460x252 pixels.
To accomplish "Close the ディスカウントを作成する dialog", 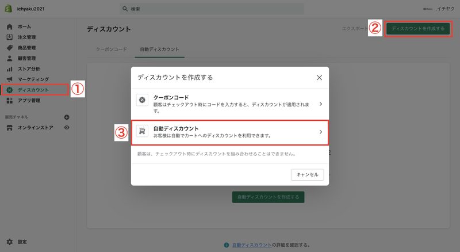I will tap(319, 78).
